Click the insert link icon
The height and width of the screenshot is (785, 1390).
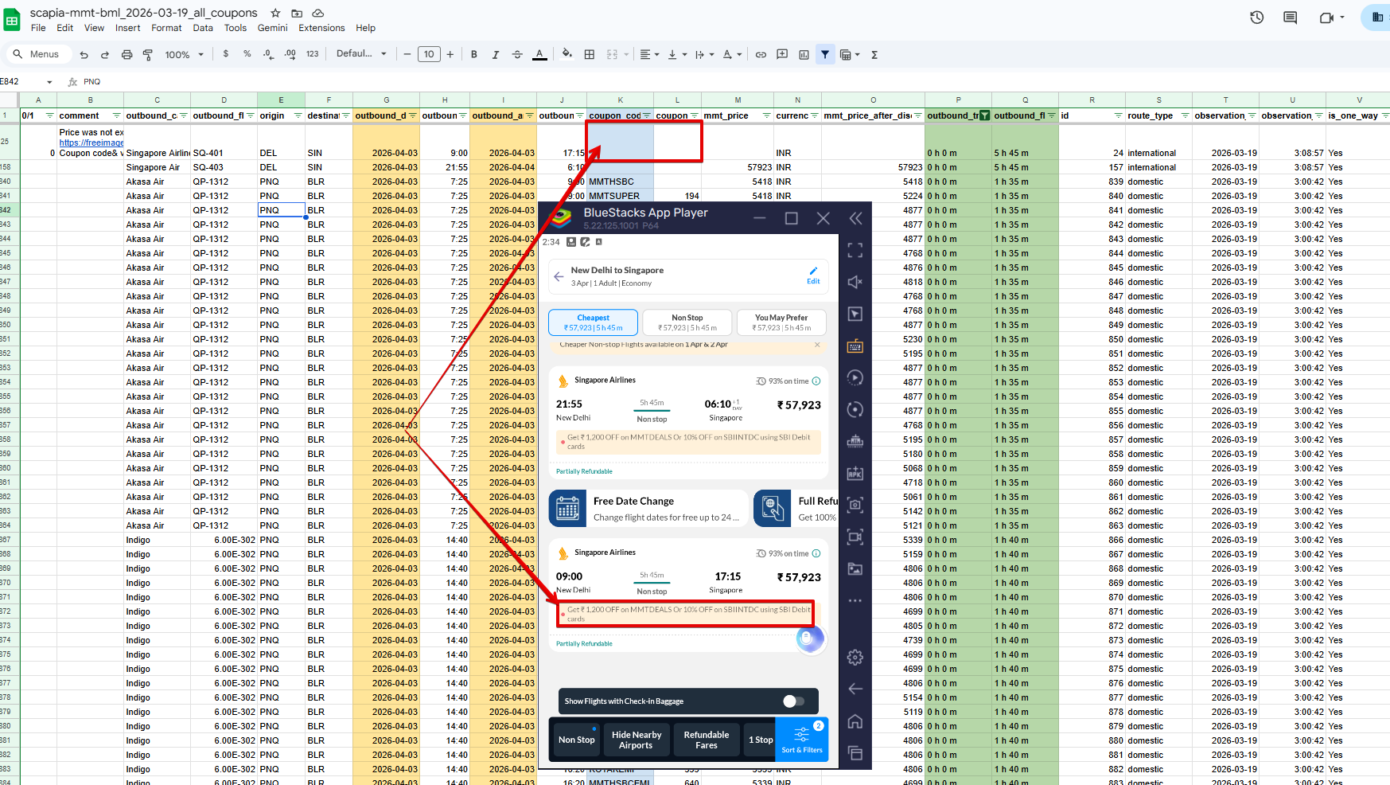point(761,55)
